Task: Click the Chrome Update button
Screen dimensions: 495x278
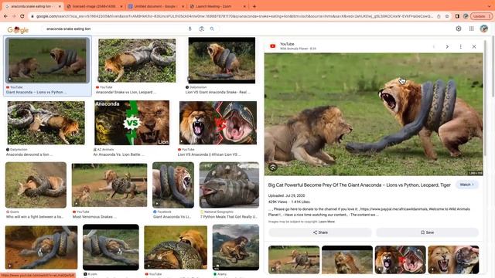Action: (481, 16)
